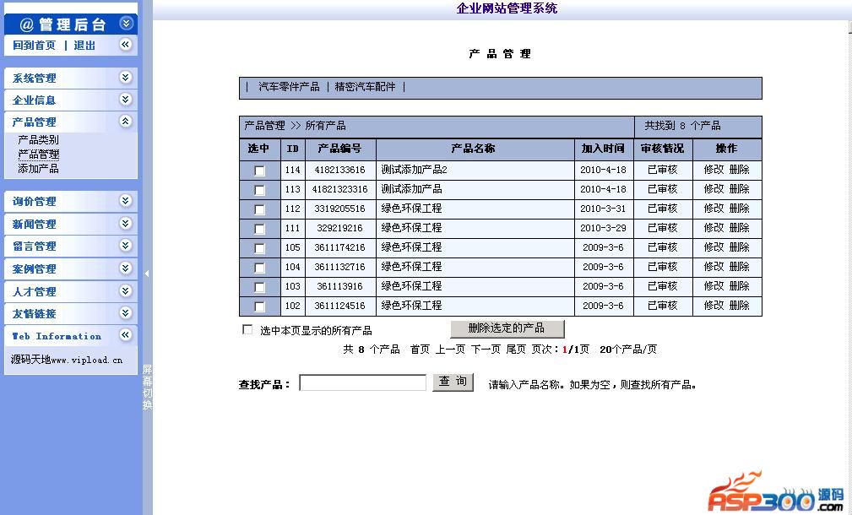This screenshot has height=515, width=852.
Task: Expand the 友情链接 menu section
Action: pyautogui.click(x=126, y=313)
